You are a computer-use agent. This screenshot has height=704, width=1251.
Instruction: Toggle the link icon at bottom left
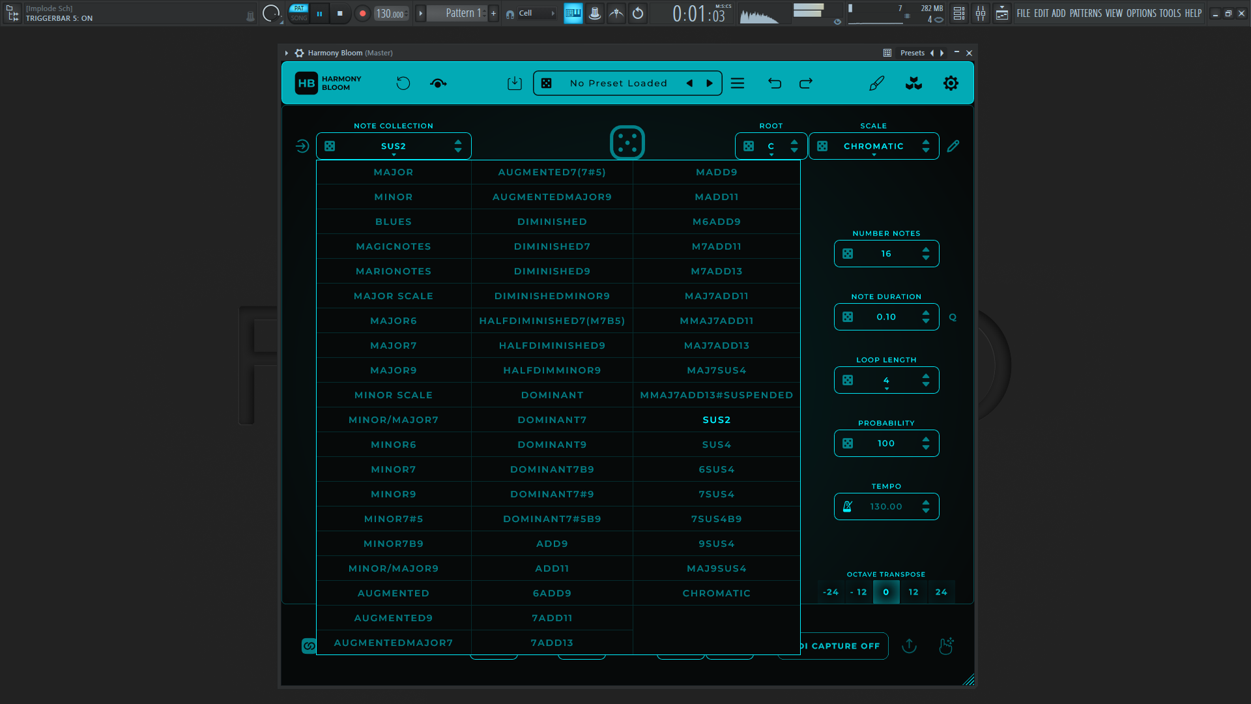(x=309, y=646)
